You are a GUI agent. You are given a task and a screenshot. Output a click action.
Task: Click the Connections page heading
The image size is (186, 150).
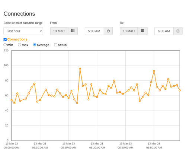pyautogui.click(x=19, y=14)
